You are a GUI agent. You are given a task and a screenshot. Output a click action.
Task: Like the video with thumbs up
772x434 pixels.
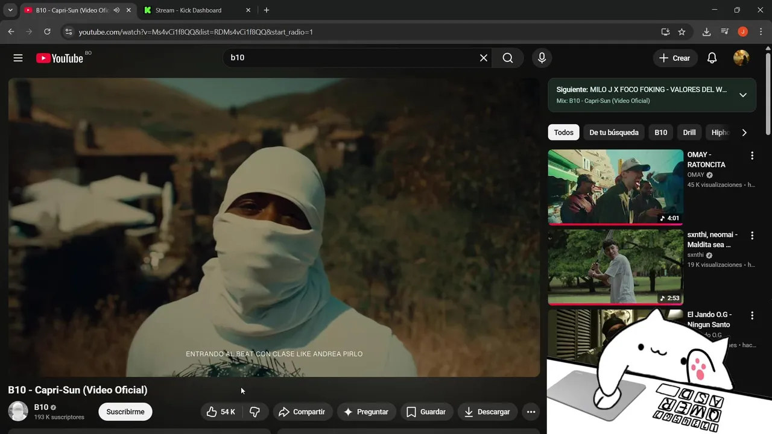[221, 412]
